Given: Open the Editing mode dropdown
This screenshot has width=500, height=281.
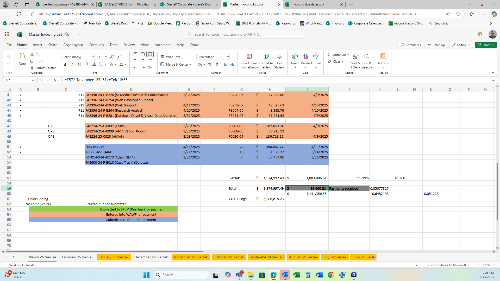Looking at the screenshot, I should (x=461, y=45).
